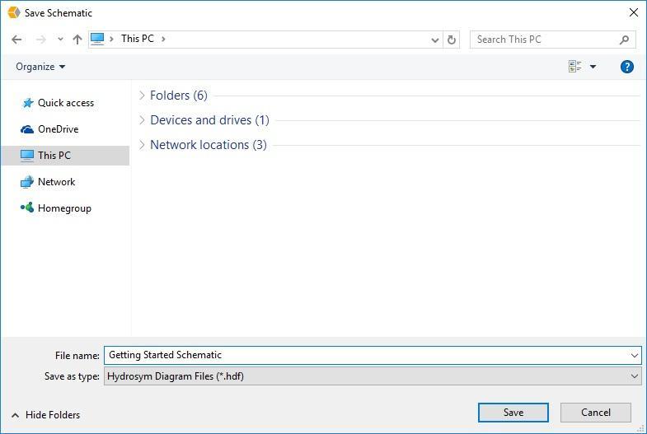Viewport: 647px width, 434px height.
Task: Refresh the current location
Action: click(x=452, y=40)
